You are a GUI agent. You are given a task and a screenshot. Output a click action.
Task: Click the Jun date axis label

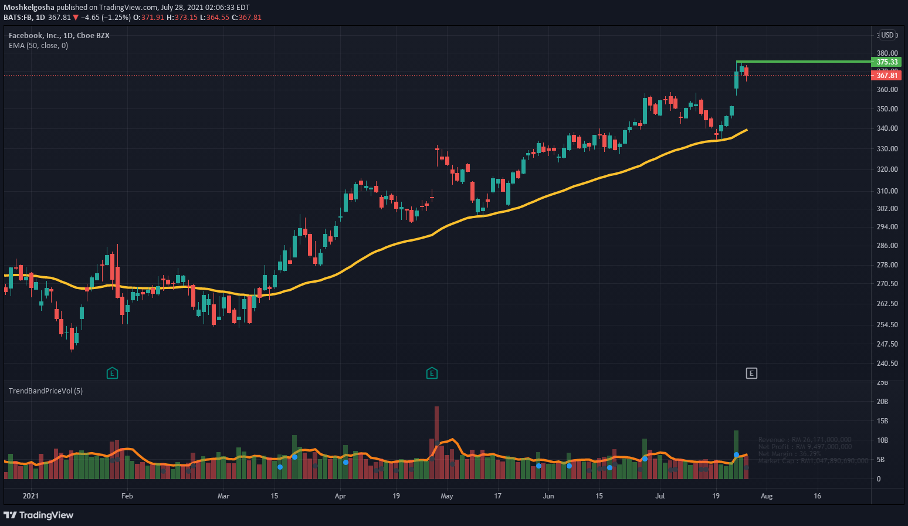pyautogui.click(x=548, y=496)
